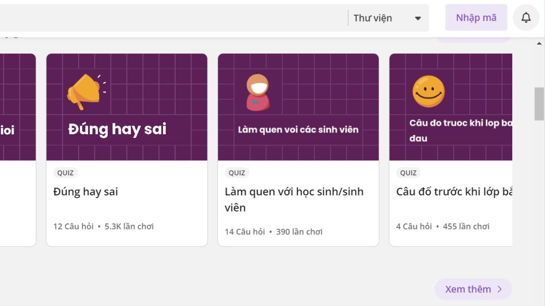Click the masked student avatar icon
Screen dimensions: 545x306
(x=258, y=92)
